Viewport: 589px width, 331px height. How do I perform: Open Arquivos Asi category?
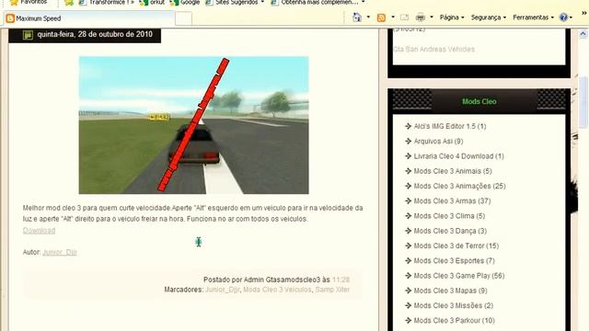click(438, 142)
